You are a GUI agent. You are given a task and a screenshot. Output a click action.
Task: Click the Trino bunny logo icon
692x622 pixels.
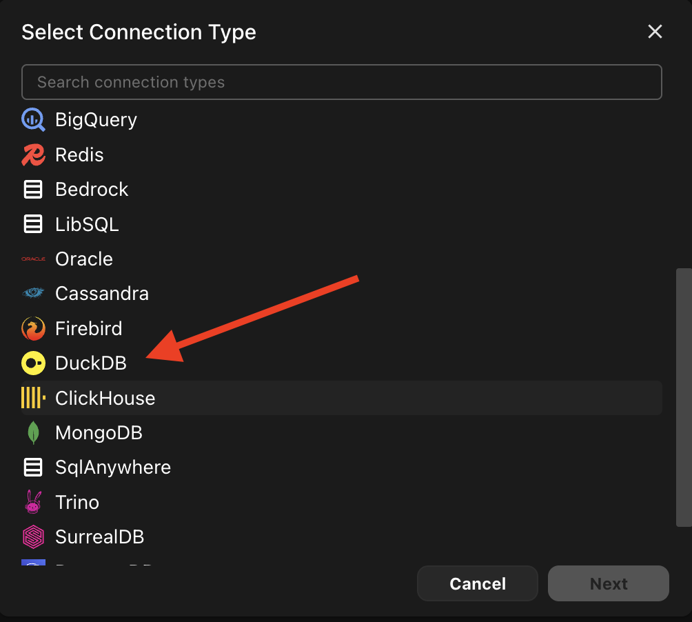pyautogui.click(x=33, y=502)
